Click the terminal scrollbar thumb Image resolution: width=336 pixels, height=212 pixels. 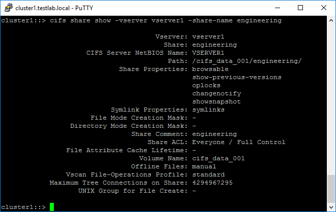[331, 189]
